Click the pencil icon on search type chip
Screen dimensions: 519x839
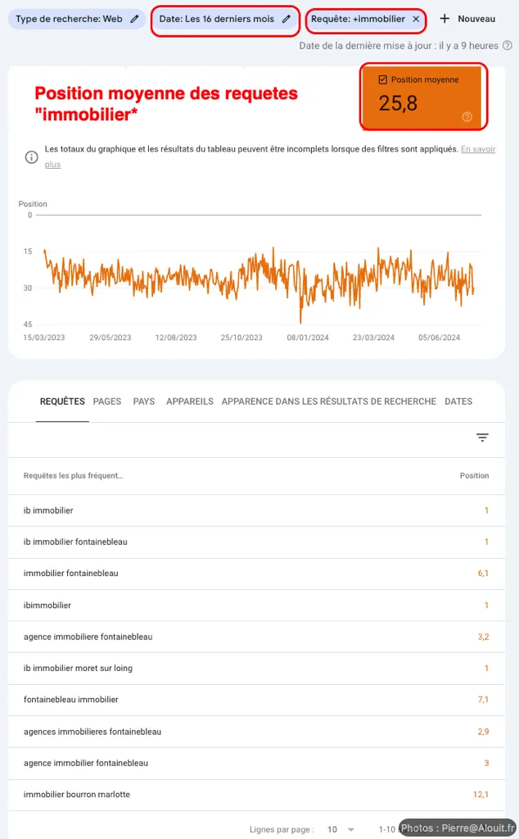click(134, 19)
